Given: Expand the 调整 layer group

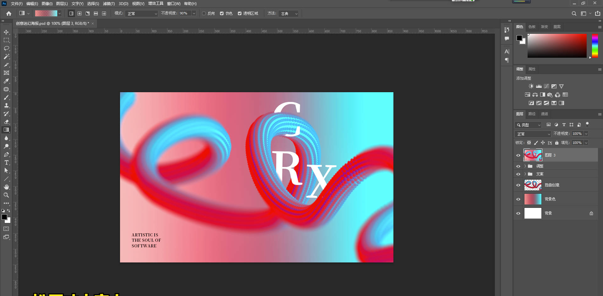Looking at the screenshot, I should [x=525, y=166].
